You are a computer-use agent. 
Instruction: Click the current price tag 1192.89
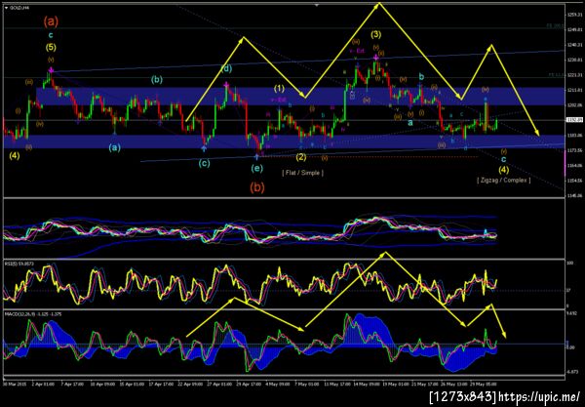coord(573,120)
